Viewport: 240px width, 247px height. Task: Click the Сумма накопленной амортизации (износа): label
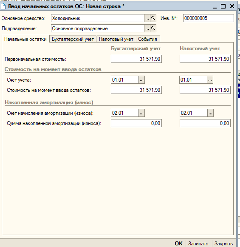(54, 123)
